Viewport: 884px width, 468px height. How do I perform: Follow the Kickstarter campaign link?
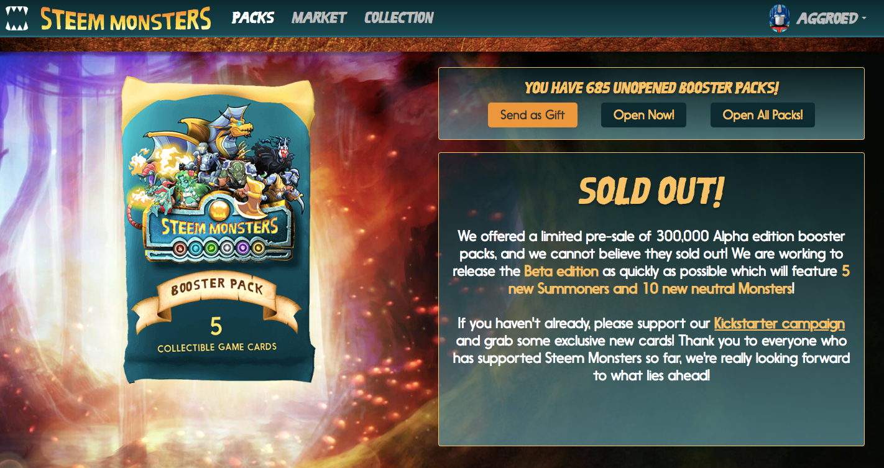[780, 324]
